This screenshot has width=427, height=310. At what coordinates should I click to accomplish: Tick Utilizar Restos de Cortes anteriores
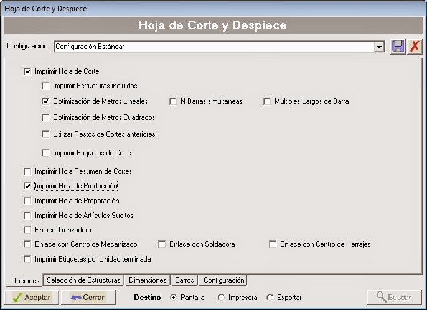tap(45, 134)
